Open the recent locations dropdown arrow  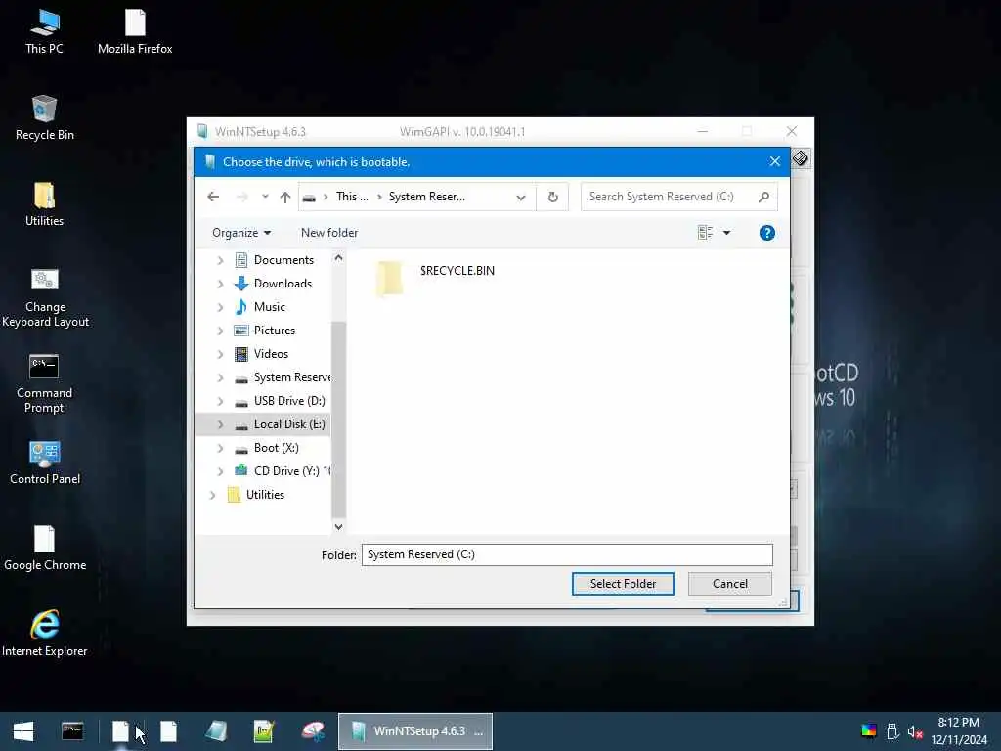(265, 197)
